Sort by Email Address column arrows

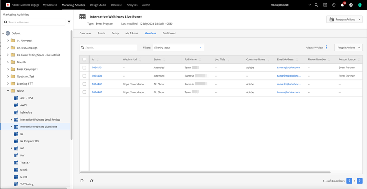[x=297, y=60]
